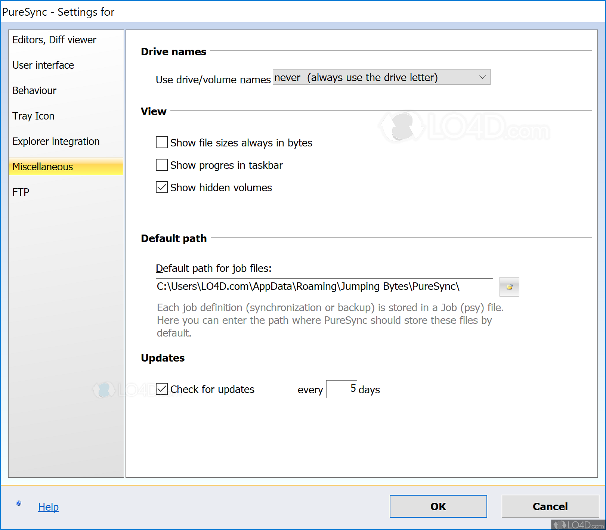The image size is (606, 530).
Task: Click the update interval days field
Action: click(341, 389)
